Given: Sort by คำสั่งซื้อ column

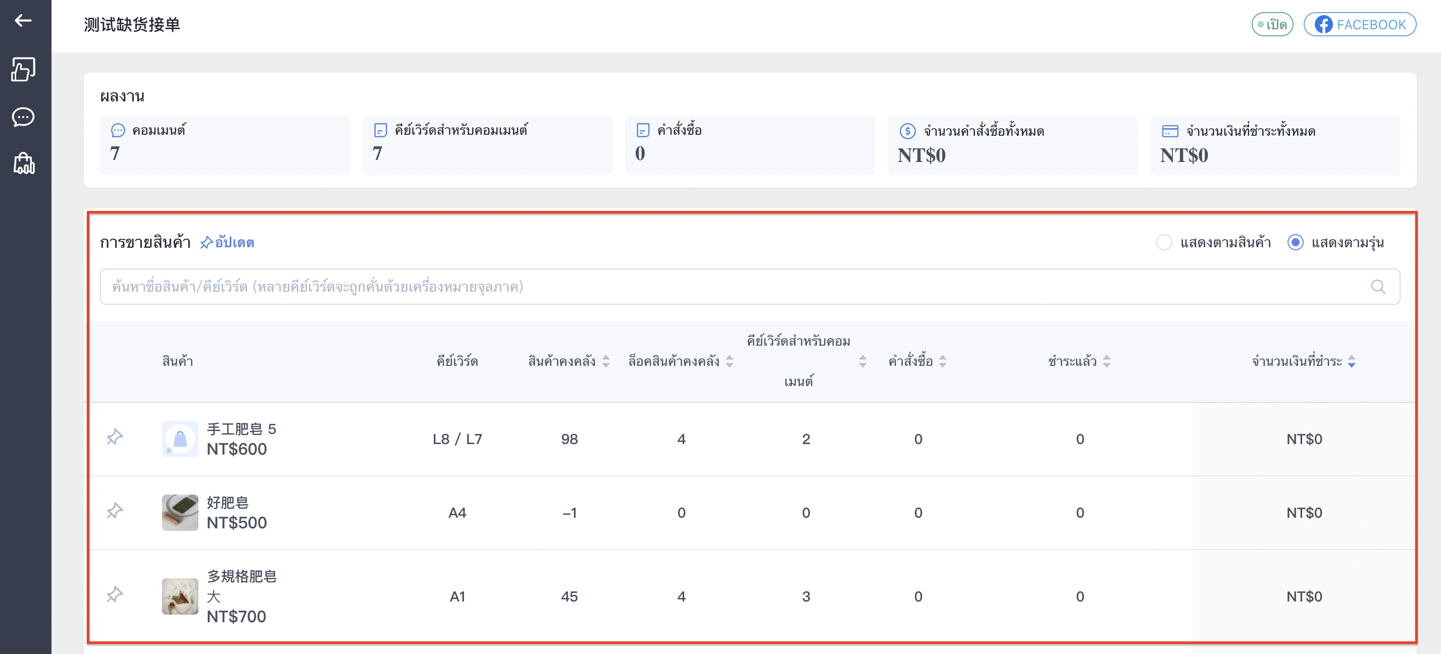Looking at the screenshot, I should (x=943, y=362).
